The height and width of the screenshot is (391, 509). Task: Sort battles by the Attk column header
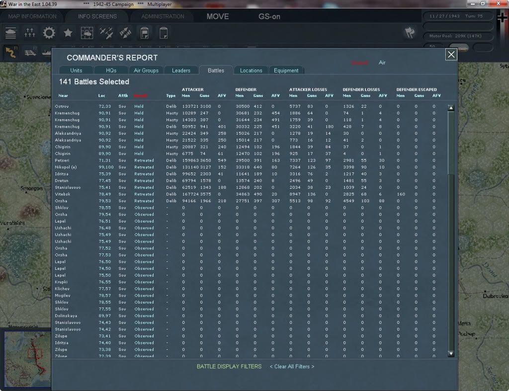coord(123,96)
